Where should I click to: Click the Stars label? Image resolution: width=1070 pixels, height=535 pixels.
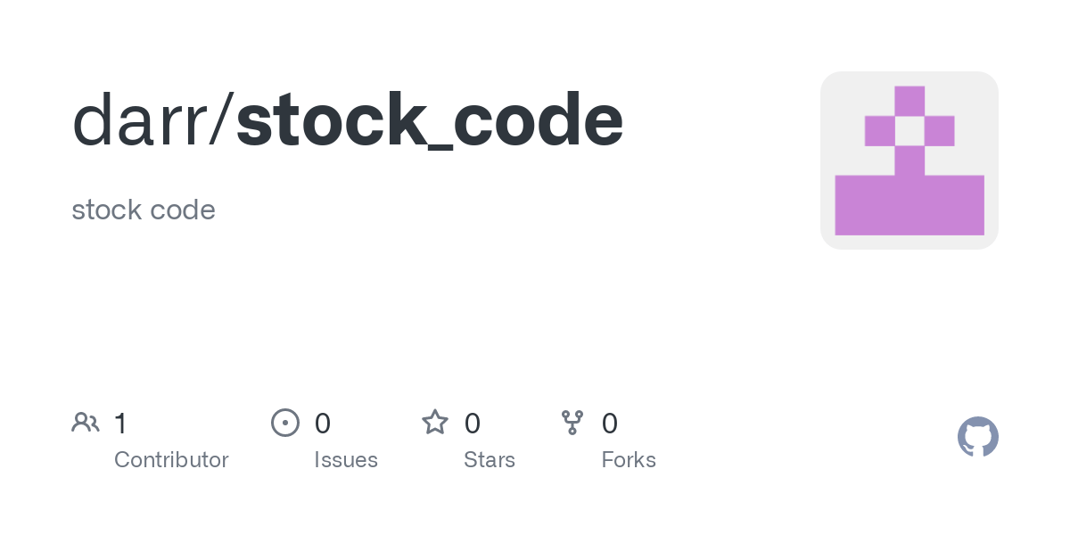490,460
